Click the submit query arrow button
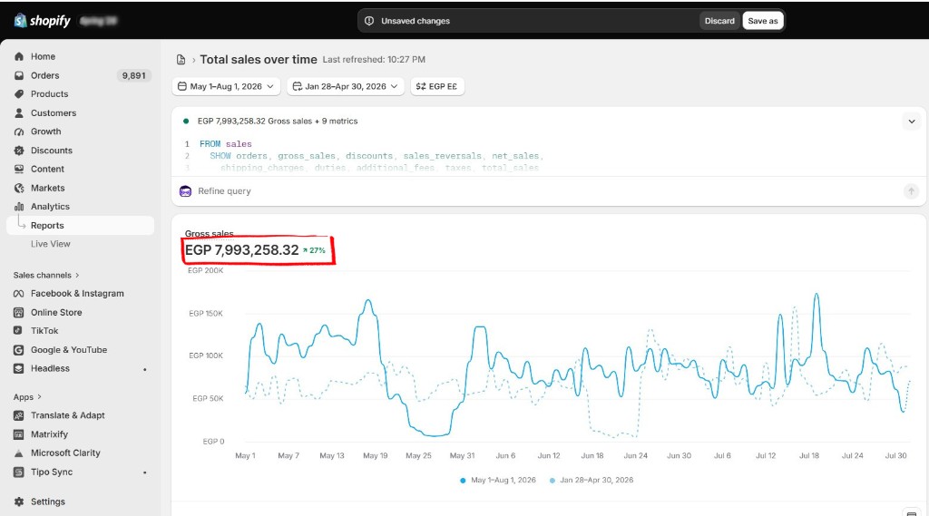Screen dimensions: 929x516 pyautogui.click(x=911, y=190)
